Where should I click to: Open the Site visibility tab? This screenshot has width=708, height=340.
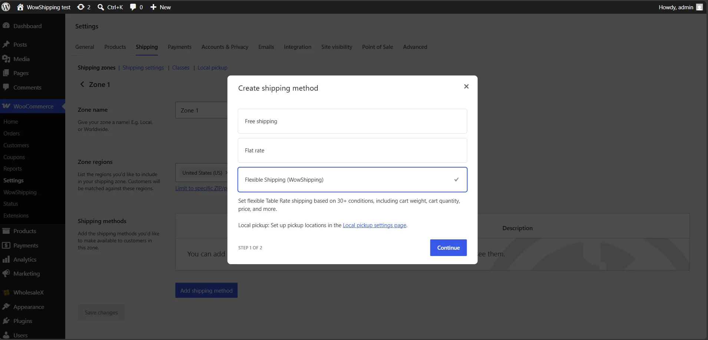click(337, 47)
